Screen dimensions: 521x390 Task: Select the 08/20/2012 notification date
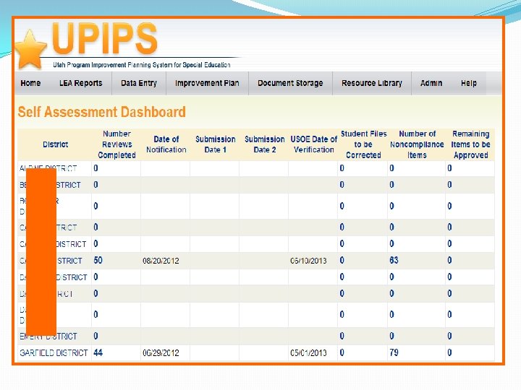point(161,261)
